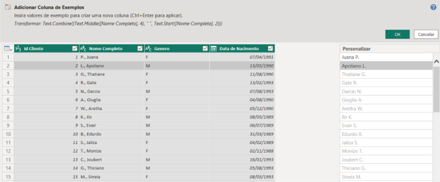Click the Genero cell in row 5
Viewport: 440px width, 182px height.
point(177,91)
